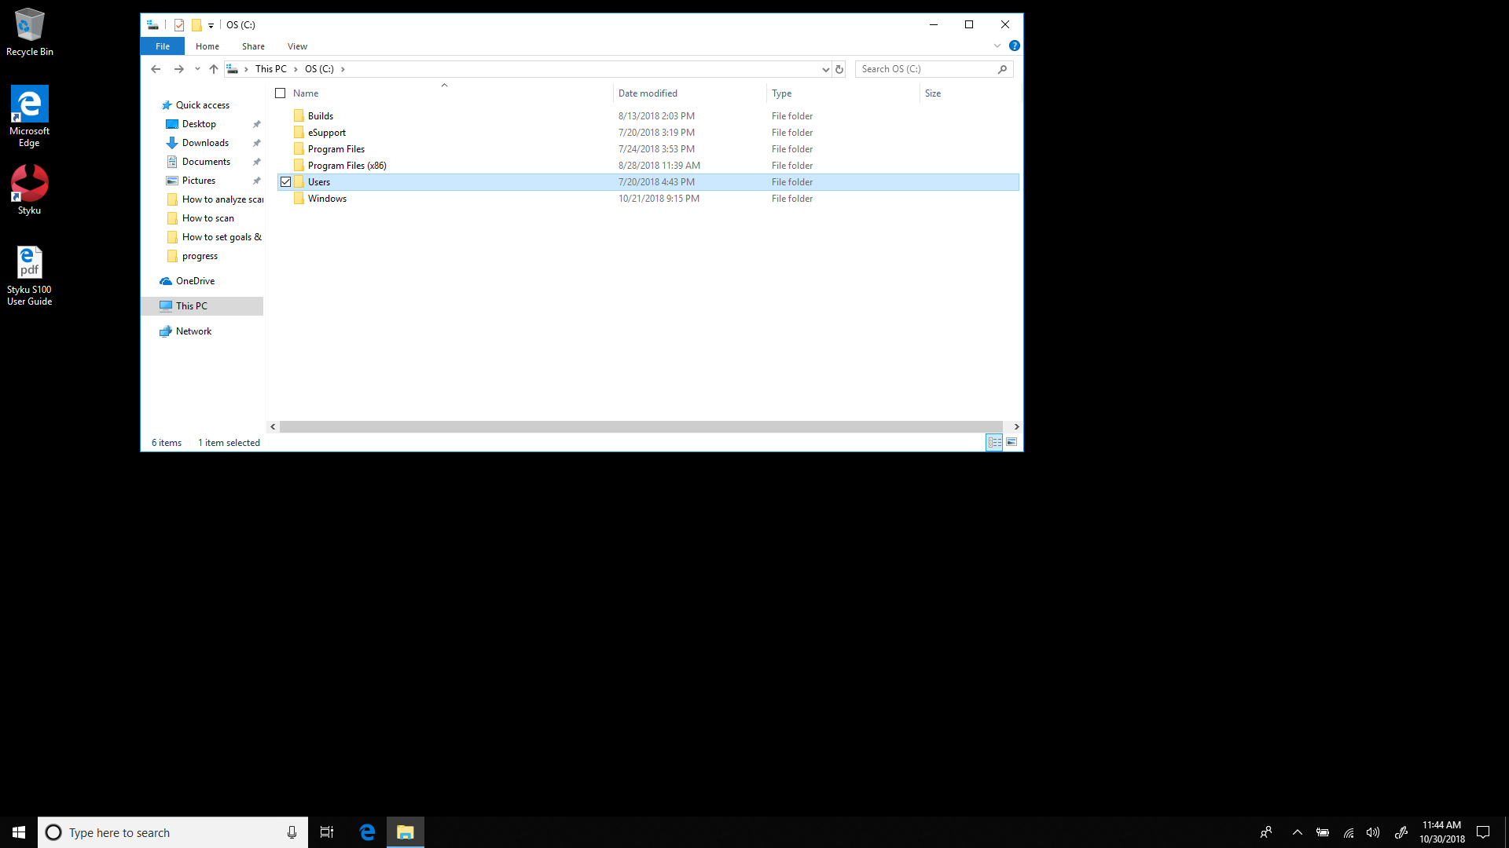Toggle the item selection checkbox header
The width and height of the screenshot is (1509, 848).
tap(280, 93)
